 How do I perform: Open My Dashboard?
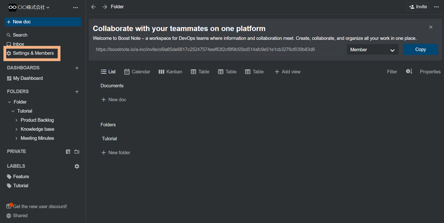[25, 78]
